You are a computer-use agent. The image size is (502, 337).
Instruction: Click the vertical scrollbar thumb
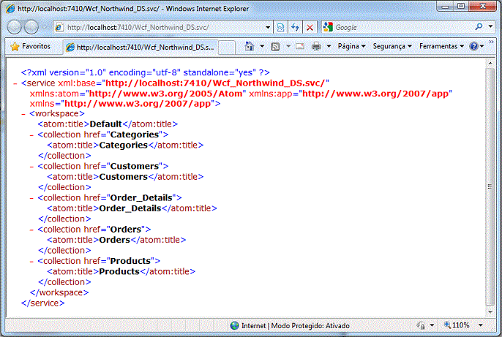tap(490, 186)
